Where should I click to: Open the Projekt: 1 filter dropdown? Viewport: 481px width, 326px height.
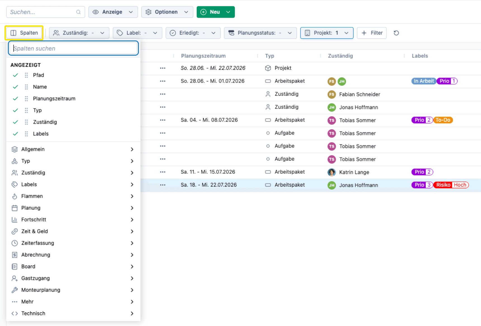(x=327, y=33)
